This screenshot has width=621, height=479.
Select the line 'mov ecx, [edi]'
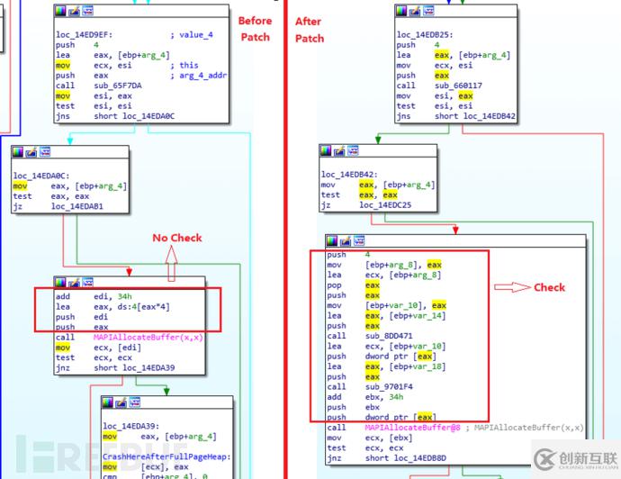coord(98,348)
